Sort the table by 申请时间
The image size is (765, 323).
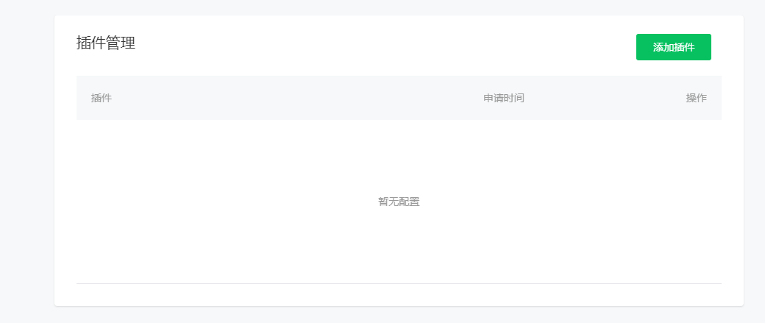503,98
